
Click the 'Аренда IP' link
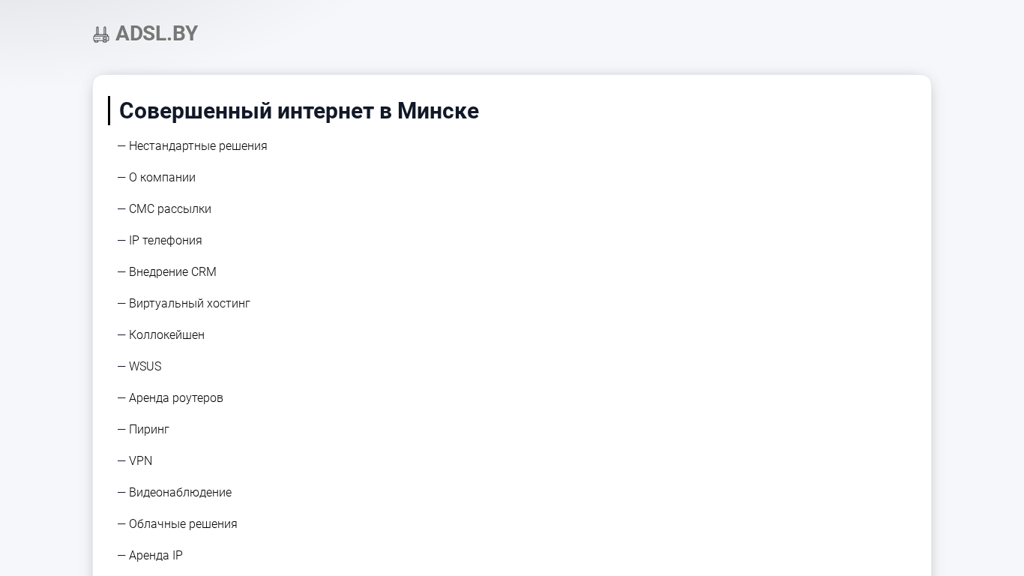coord(156,556)
